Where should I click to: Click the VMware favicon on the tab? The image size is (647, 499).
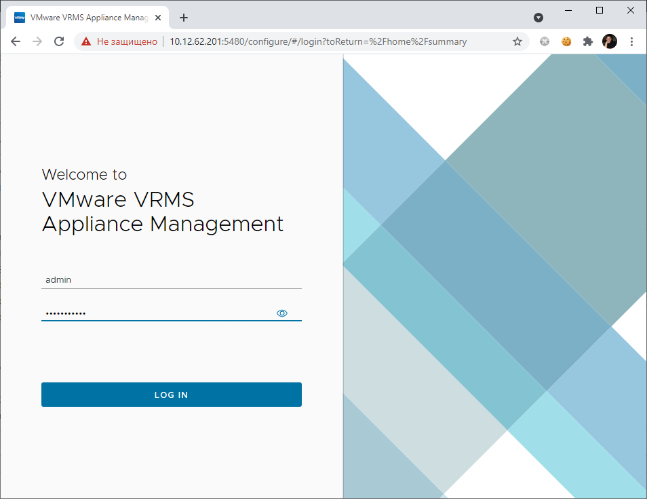pyautogui.click(x=20, y=18)
